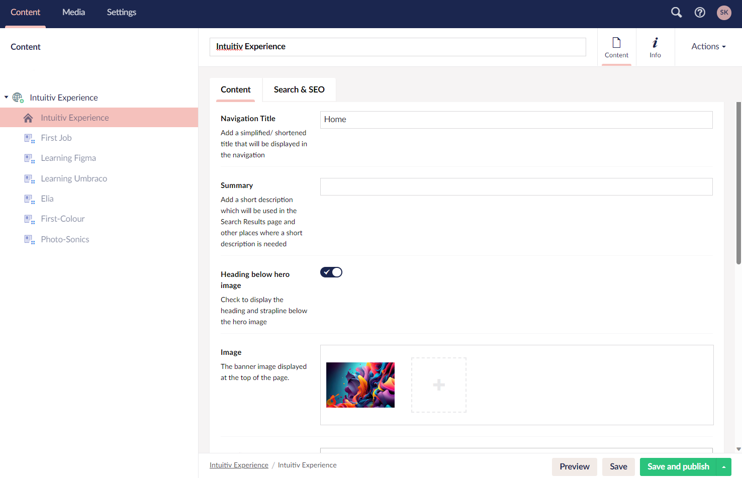
Task: Open the Actions dropdown menu
Action: coord(708,46)
